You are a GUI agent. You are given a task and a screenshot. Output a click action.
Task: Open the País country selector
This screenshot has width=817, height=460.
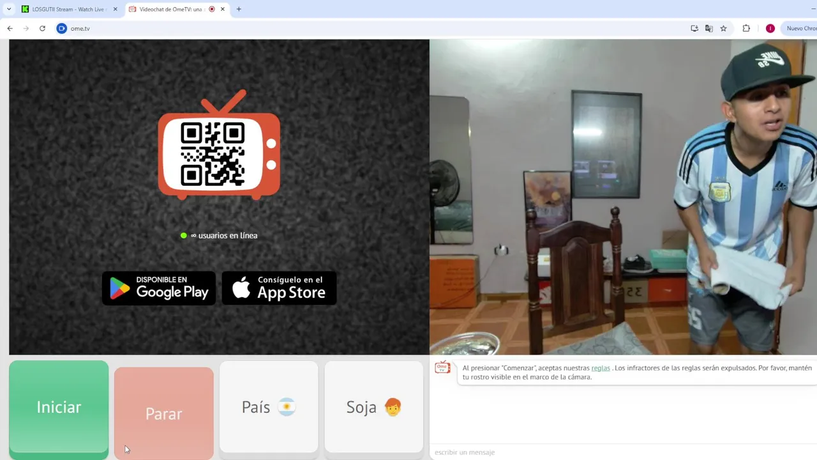click(269, 407)
